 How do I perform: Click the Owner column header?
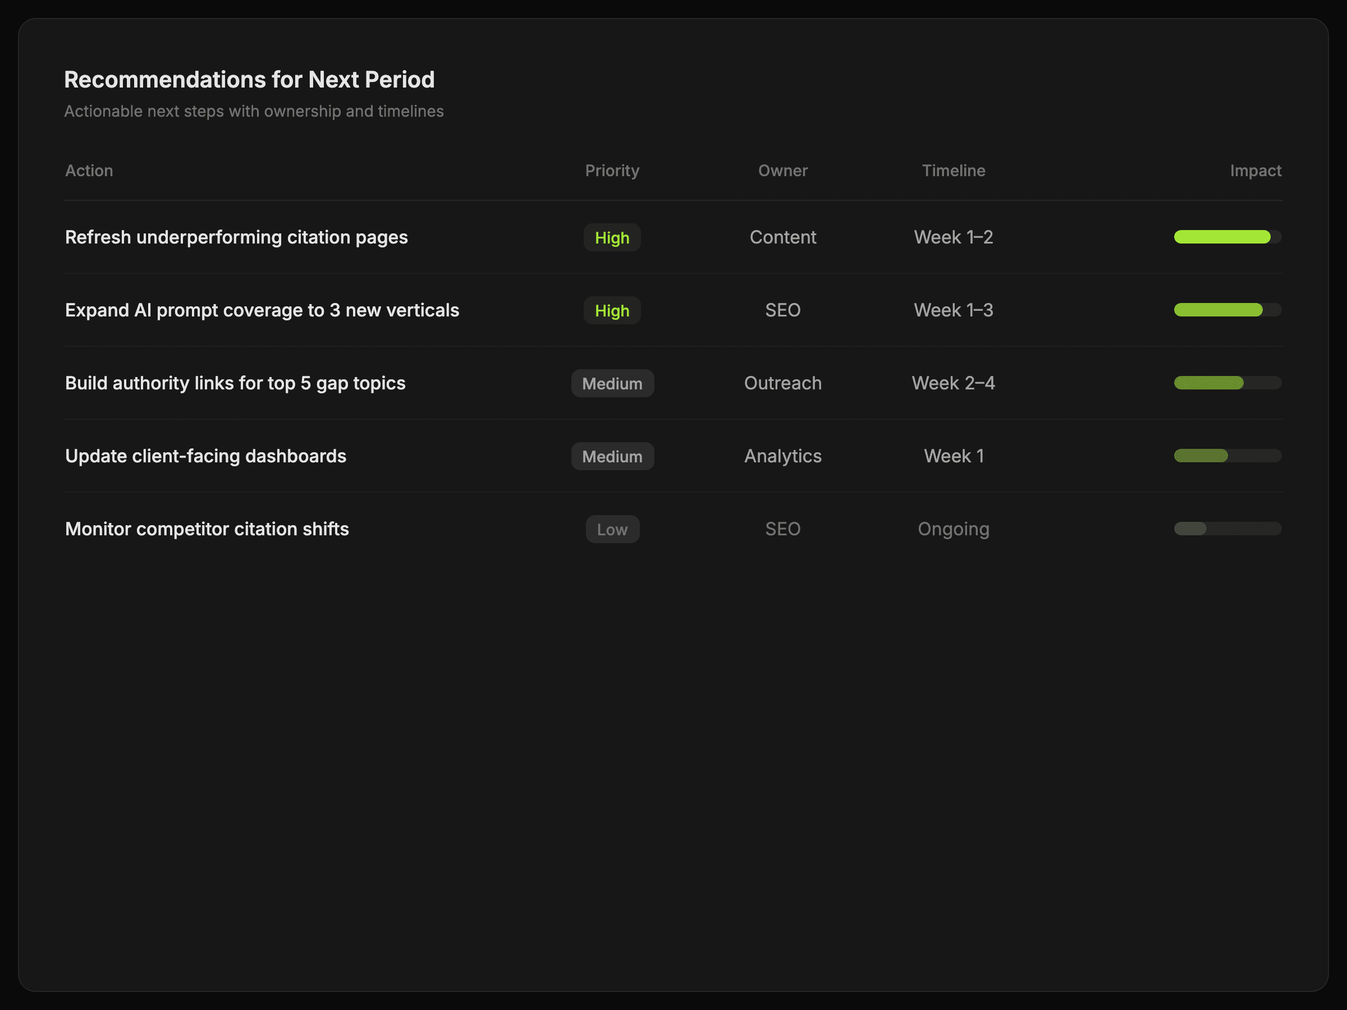[782, 171]
